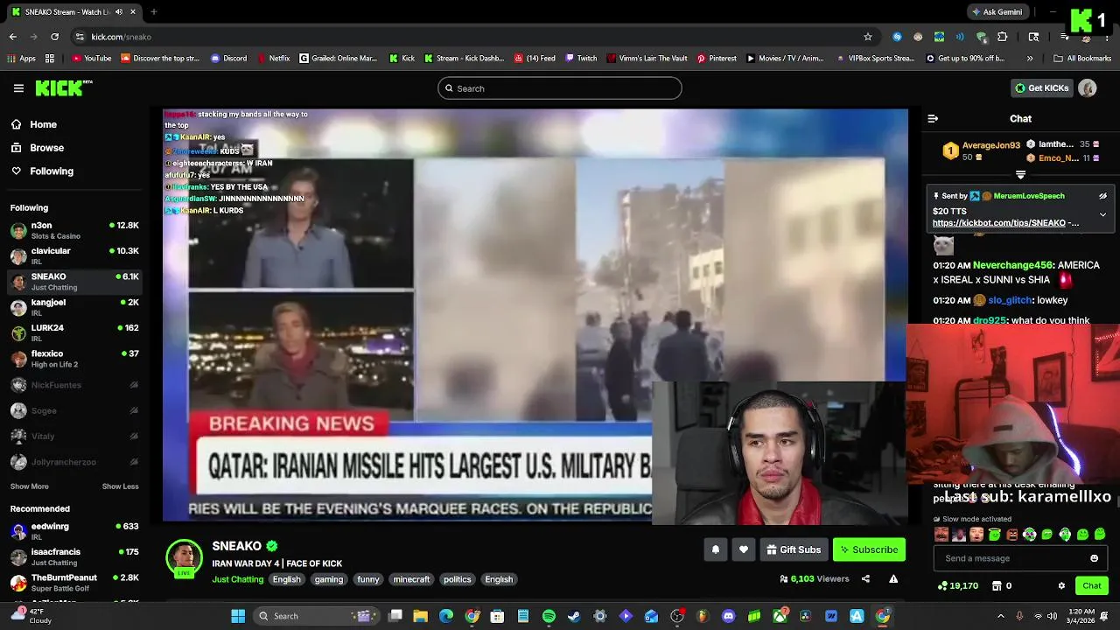The image size is (1120, 630).
Task: Click the green Chat send button
Action: pos(1091,586)
